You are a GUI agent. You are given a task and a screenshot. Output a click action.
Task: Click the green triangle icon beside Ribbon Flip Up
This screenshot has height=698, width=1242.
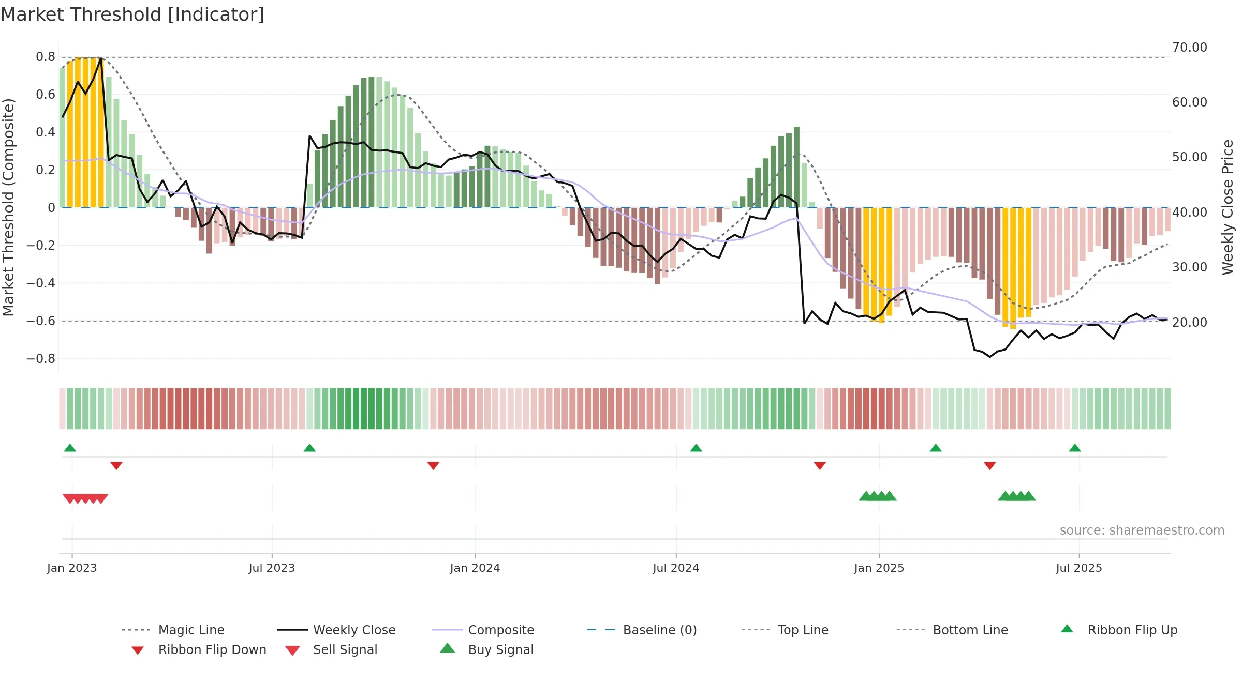click(1067, 629)
